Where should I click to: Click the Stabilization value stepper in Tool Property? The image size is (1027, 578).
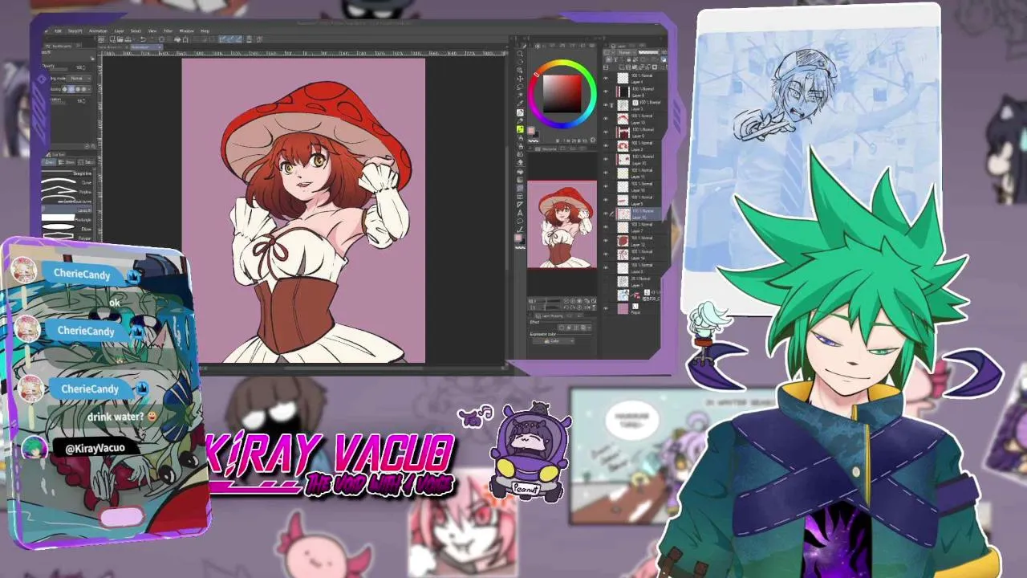[84, 100]
